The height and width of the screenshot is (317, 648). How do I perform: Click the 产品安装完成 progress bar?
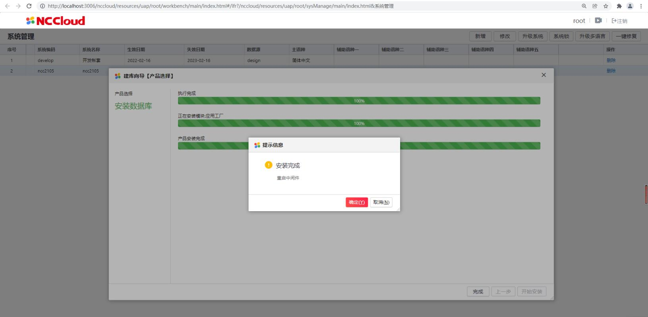[x=359, y=146]
